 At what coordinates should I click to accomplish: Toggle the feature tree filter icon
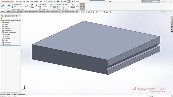[1, 18]
